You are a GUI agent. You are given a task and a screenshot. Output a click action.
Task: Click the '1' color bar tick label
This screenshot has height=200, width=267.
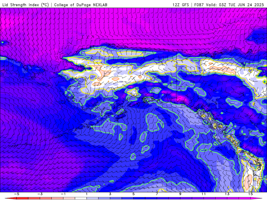(x=87, y=194)
